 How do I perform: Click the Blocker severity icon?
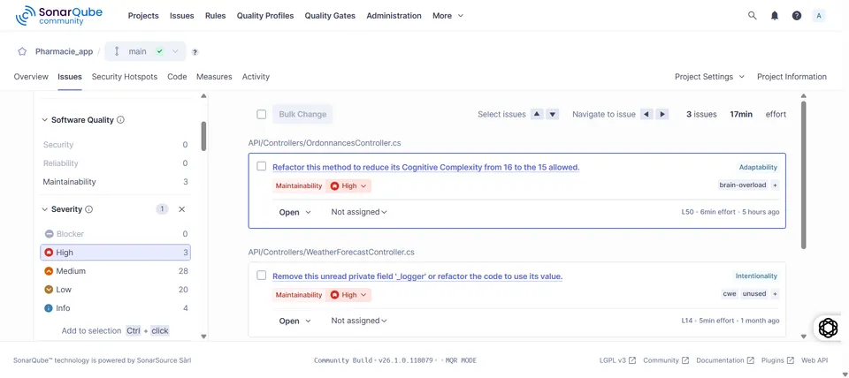click(x=49, y=234)
